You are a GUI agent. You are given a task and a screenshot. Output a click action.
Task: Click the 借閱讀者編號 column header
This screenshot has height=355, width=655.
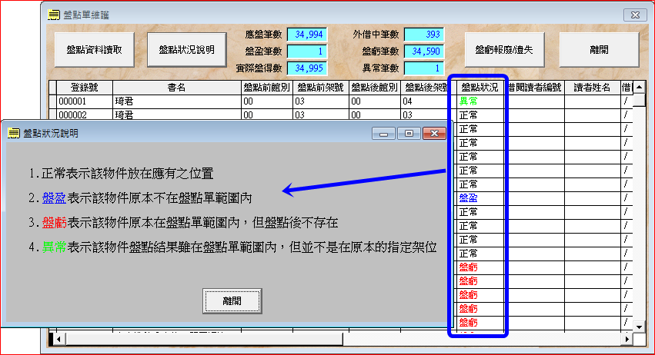(x=536, y=88)
